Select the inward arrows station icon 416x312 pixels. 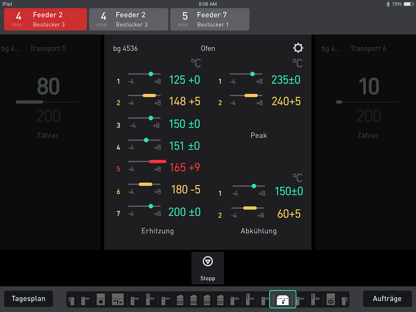tap(118, 299)
